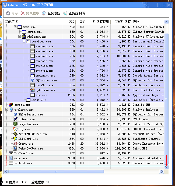Click the horizontal scrollbar thumb

pyautogui.click(x=56, y=171)
